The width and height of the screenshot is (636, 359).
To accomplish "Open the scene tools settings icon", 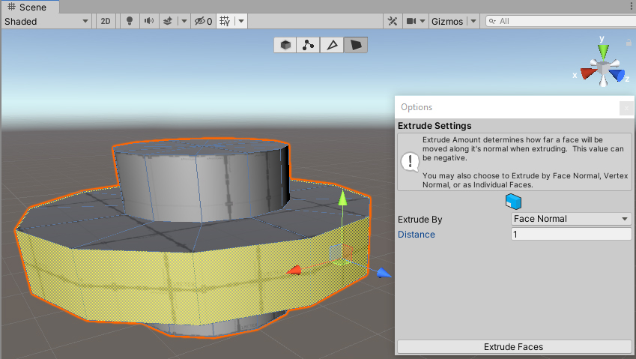I will coord(392,22).
